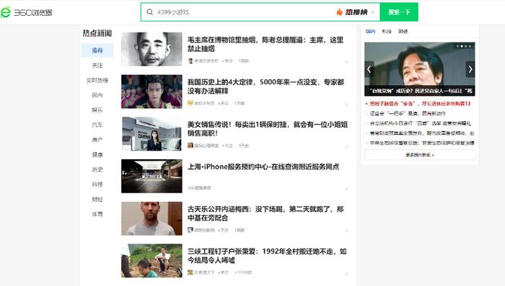Screen dimensions: 505x286
Task: Open the 中央生态环保督察 news item
Action: point(422,143)
